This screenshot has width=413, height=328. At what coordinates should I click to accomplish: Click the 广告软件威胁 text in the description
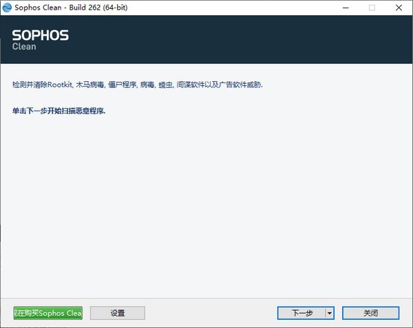(242, 85)
